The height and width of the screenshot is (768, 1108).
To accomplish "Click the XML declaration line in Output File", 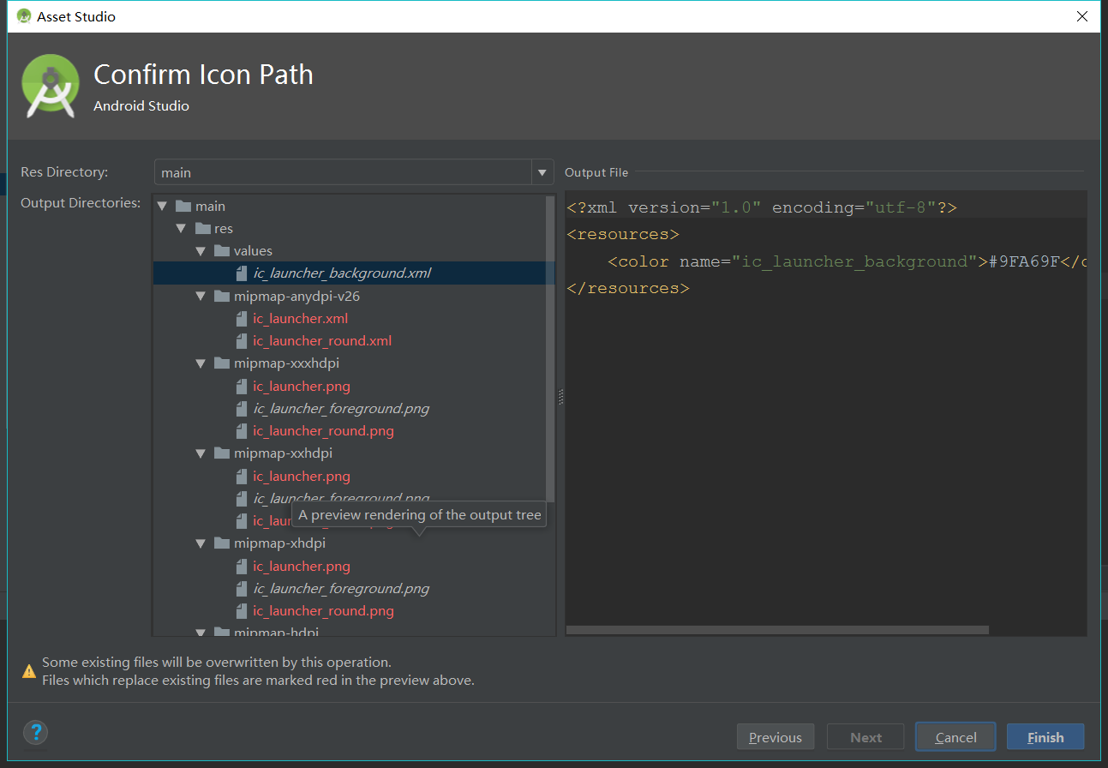I will (x=761, y=207).
